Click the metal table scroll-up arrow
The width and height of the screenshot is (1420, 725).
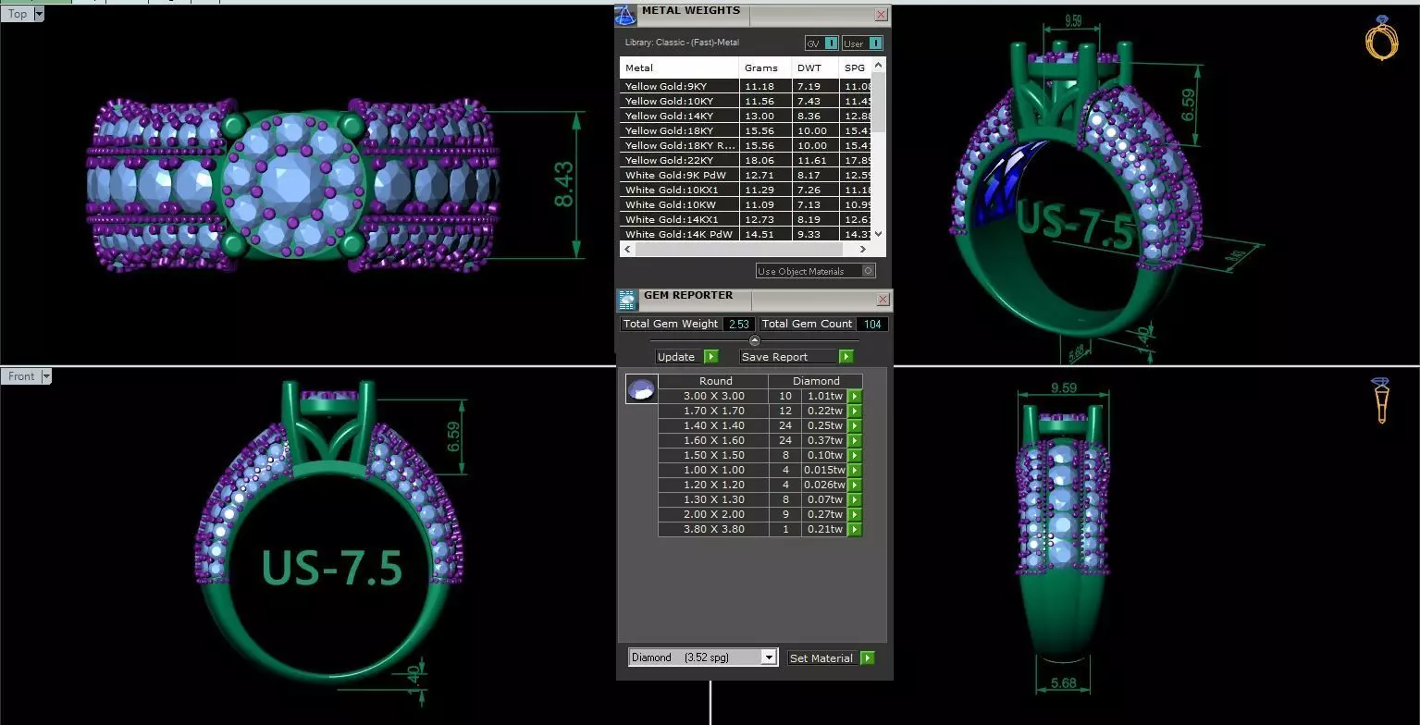(x=879, y=65)
